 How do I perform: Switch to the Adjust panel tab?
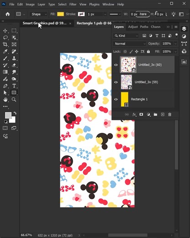pos(133,27)
